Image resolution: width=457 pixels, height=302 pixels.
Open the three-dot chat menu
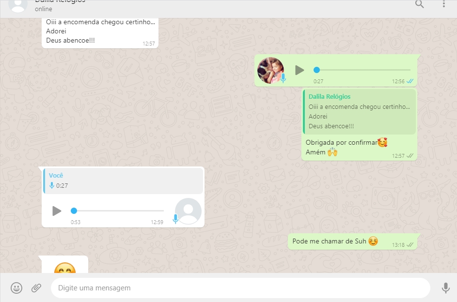click(443, 4)
